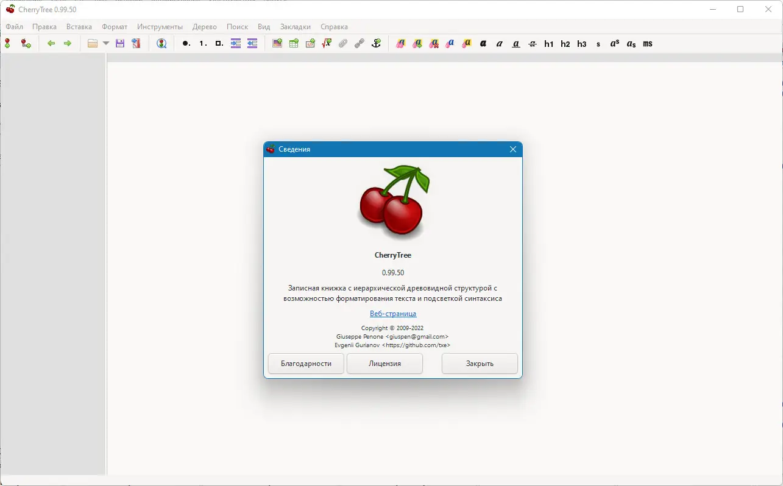Viewport: 783px width, 486px height.
Task: Insert a link with the chain icon
Action: click(x=360, y=43)
